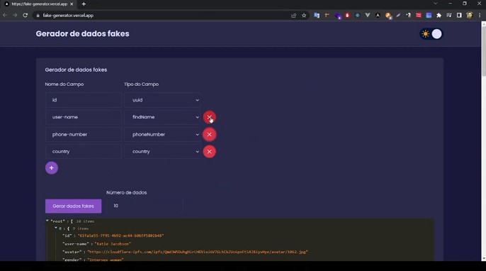
Task: Click the Gerar dados fakes button
Action: [73, 206]
